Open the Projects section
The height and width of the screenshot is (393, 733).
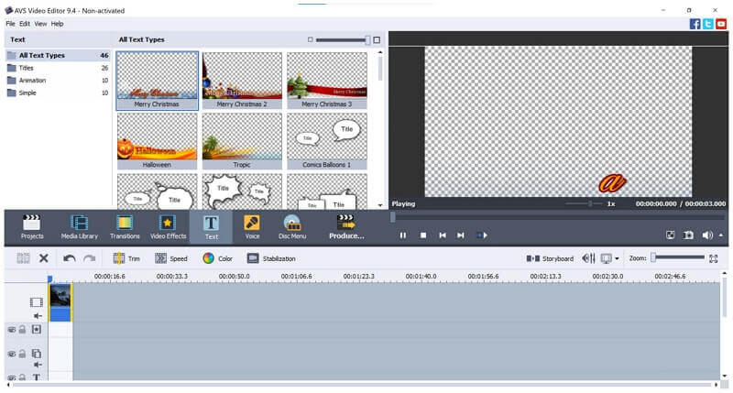(32, 227)
